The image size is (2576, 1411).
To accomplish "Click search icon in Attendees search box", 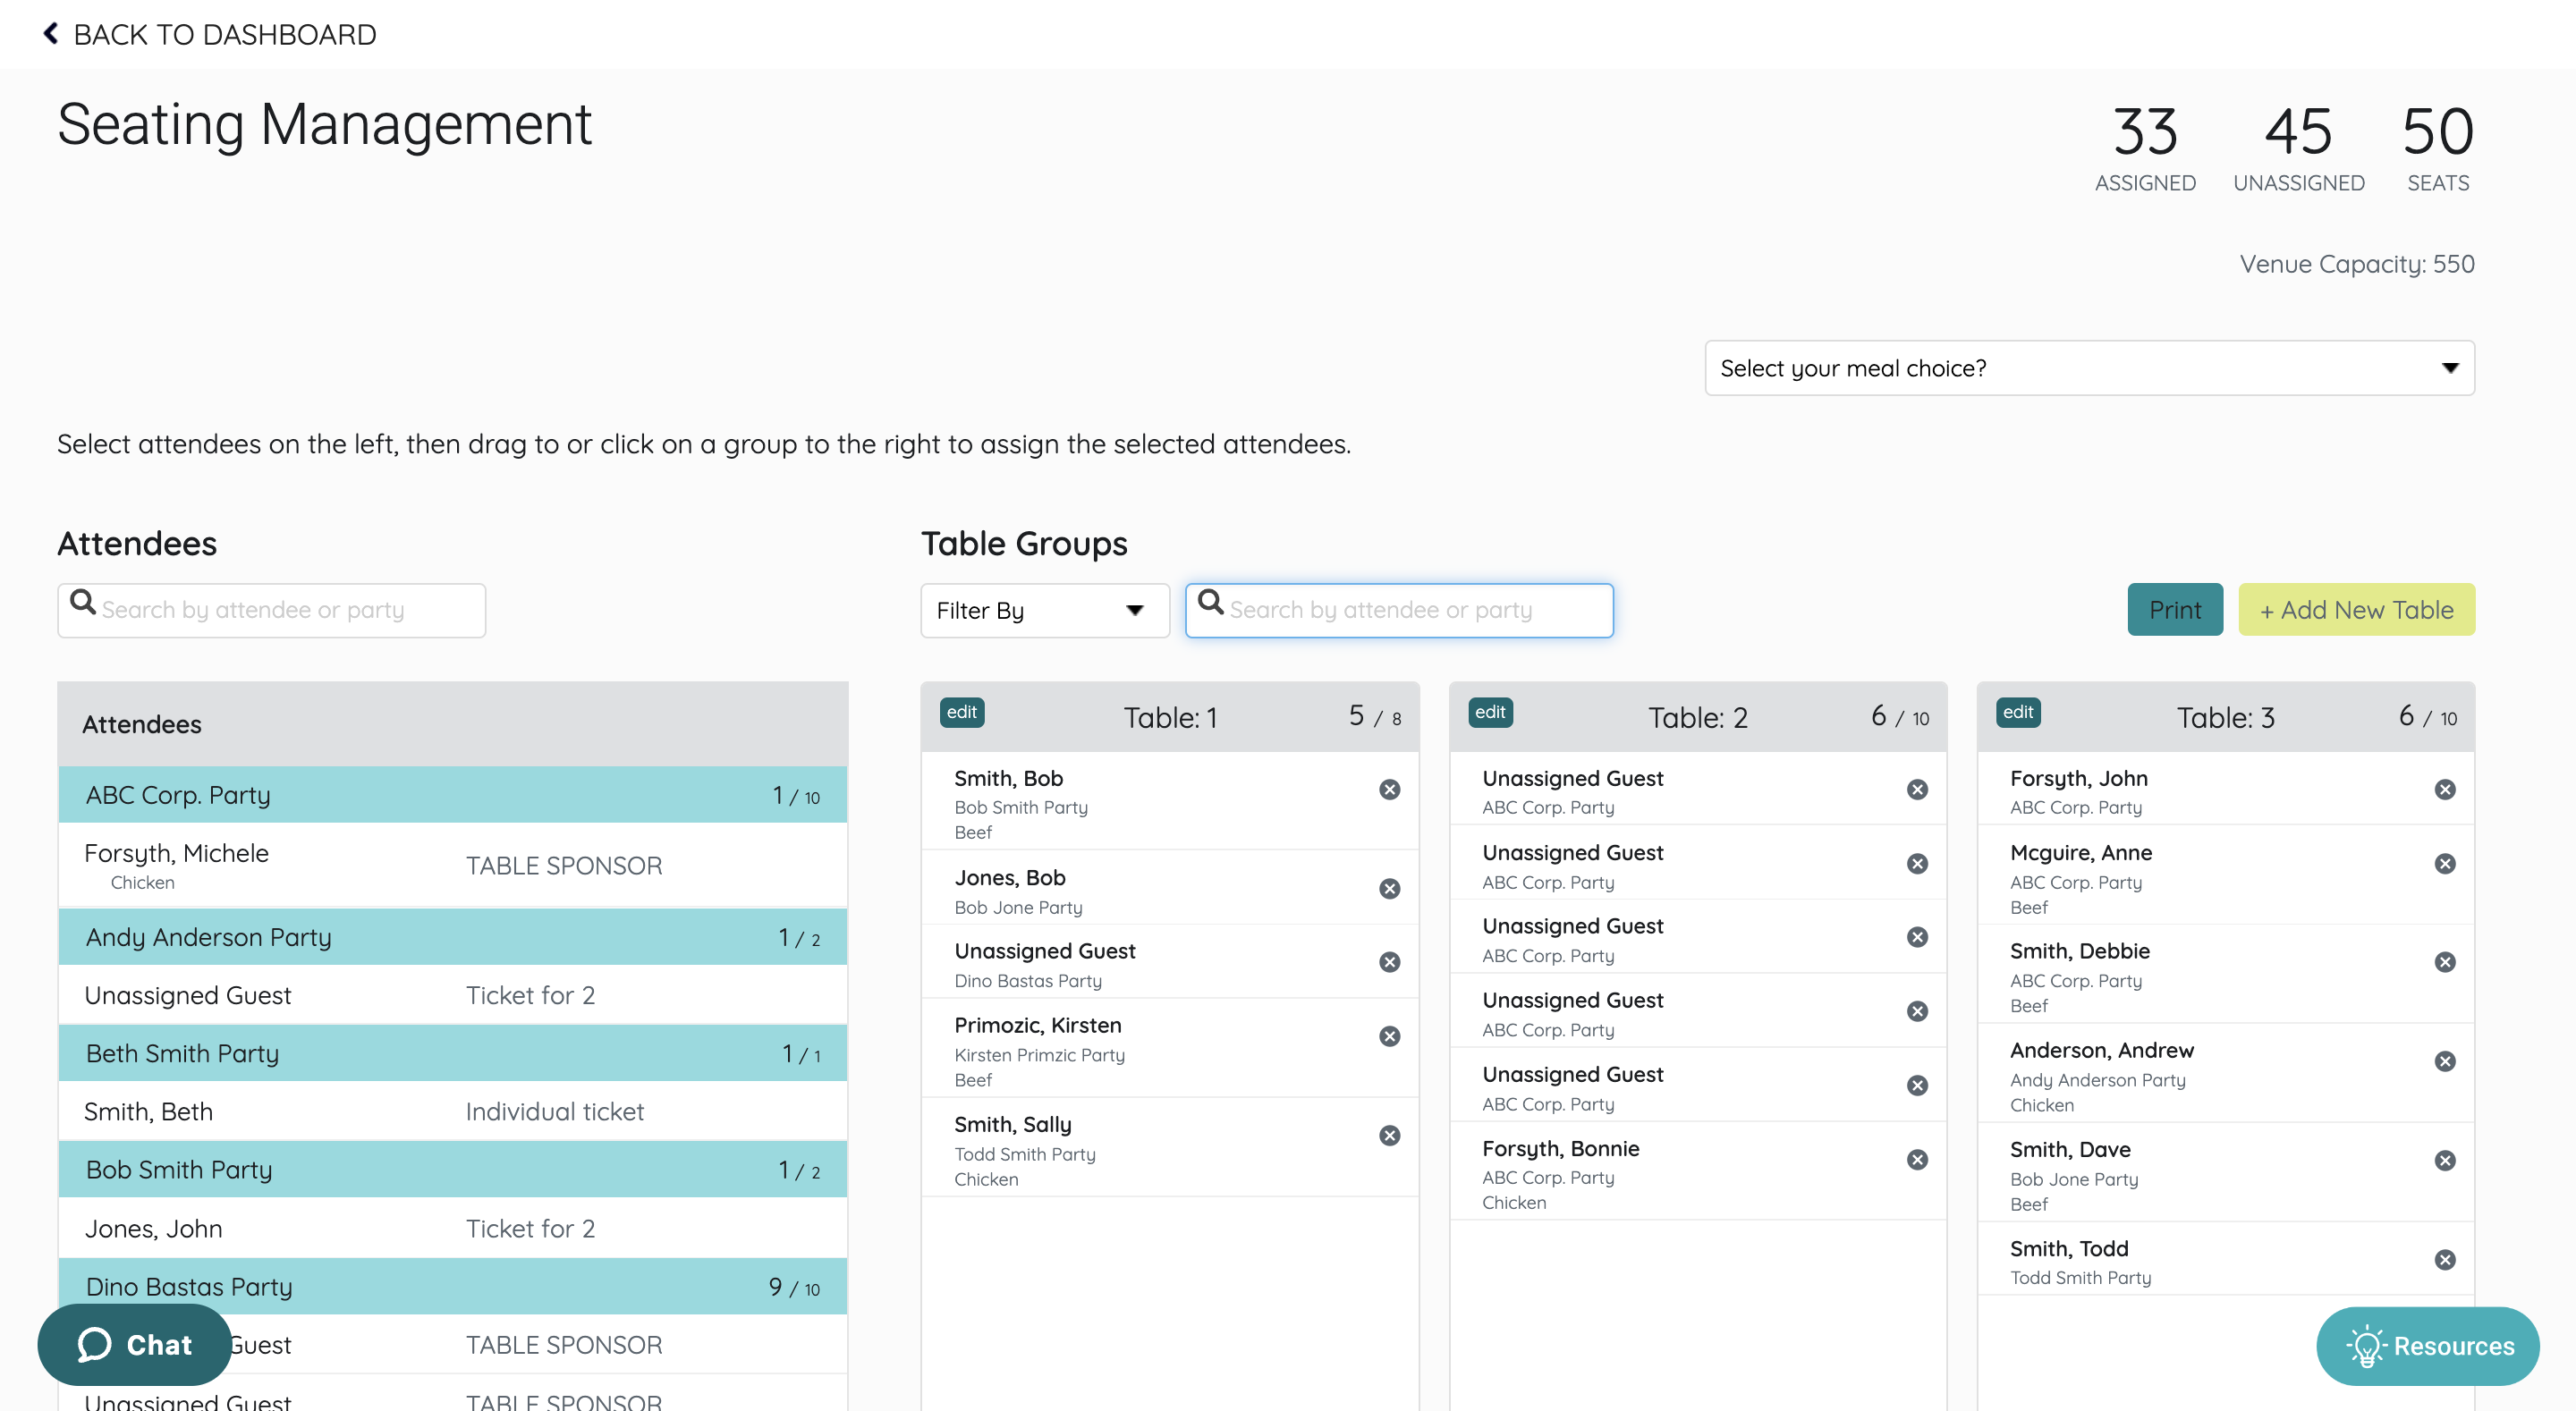I will (x=83, y=603).
